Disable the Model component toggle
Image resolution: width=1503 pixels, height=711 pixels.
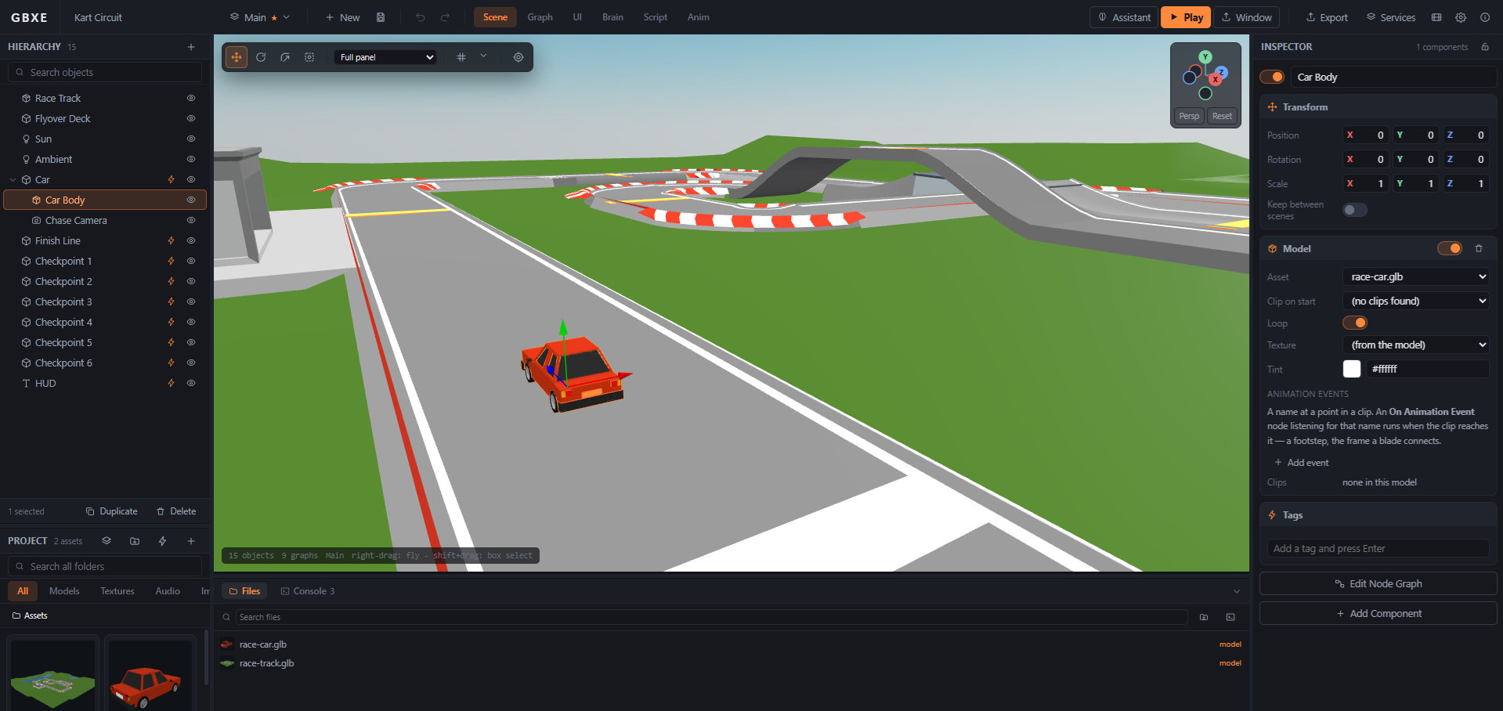pyautogui.click(x=1450, y=248)
